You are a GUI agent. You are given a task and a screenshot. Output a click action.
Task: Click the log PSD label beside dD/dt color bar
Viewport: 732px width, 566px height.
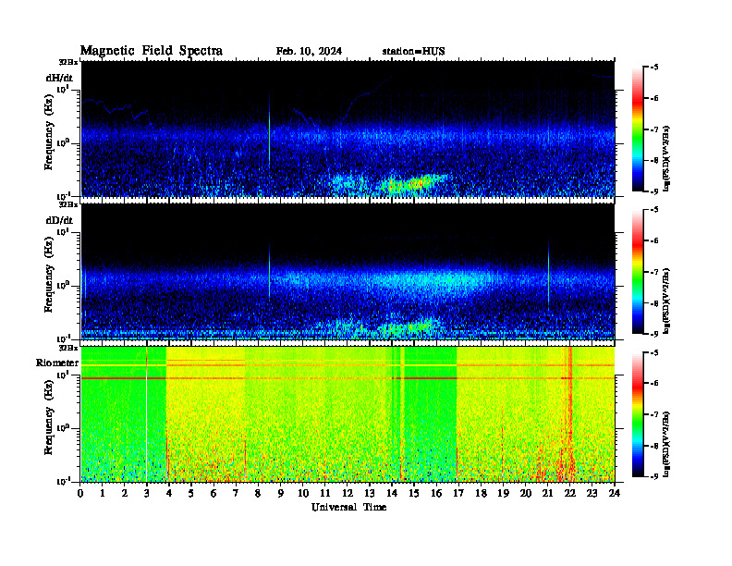coord(667,301)
